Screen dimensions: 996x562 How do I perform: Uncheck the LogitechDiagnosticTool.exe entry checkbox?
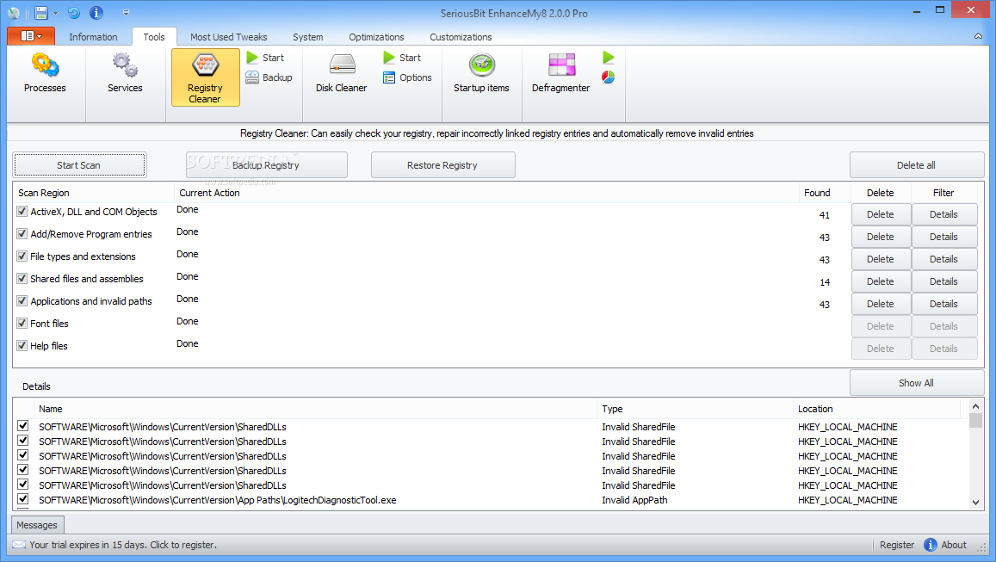[x=23, y=499]
